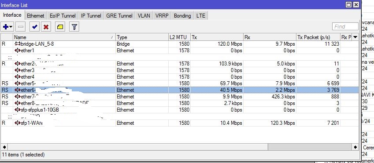The image size is (374, 163).
Task: Open the EoIP Tunnel tab
Action: pos(63,16)
